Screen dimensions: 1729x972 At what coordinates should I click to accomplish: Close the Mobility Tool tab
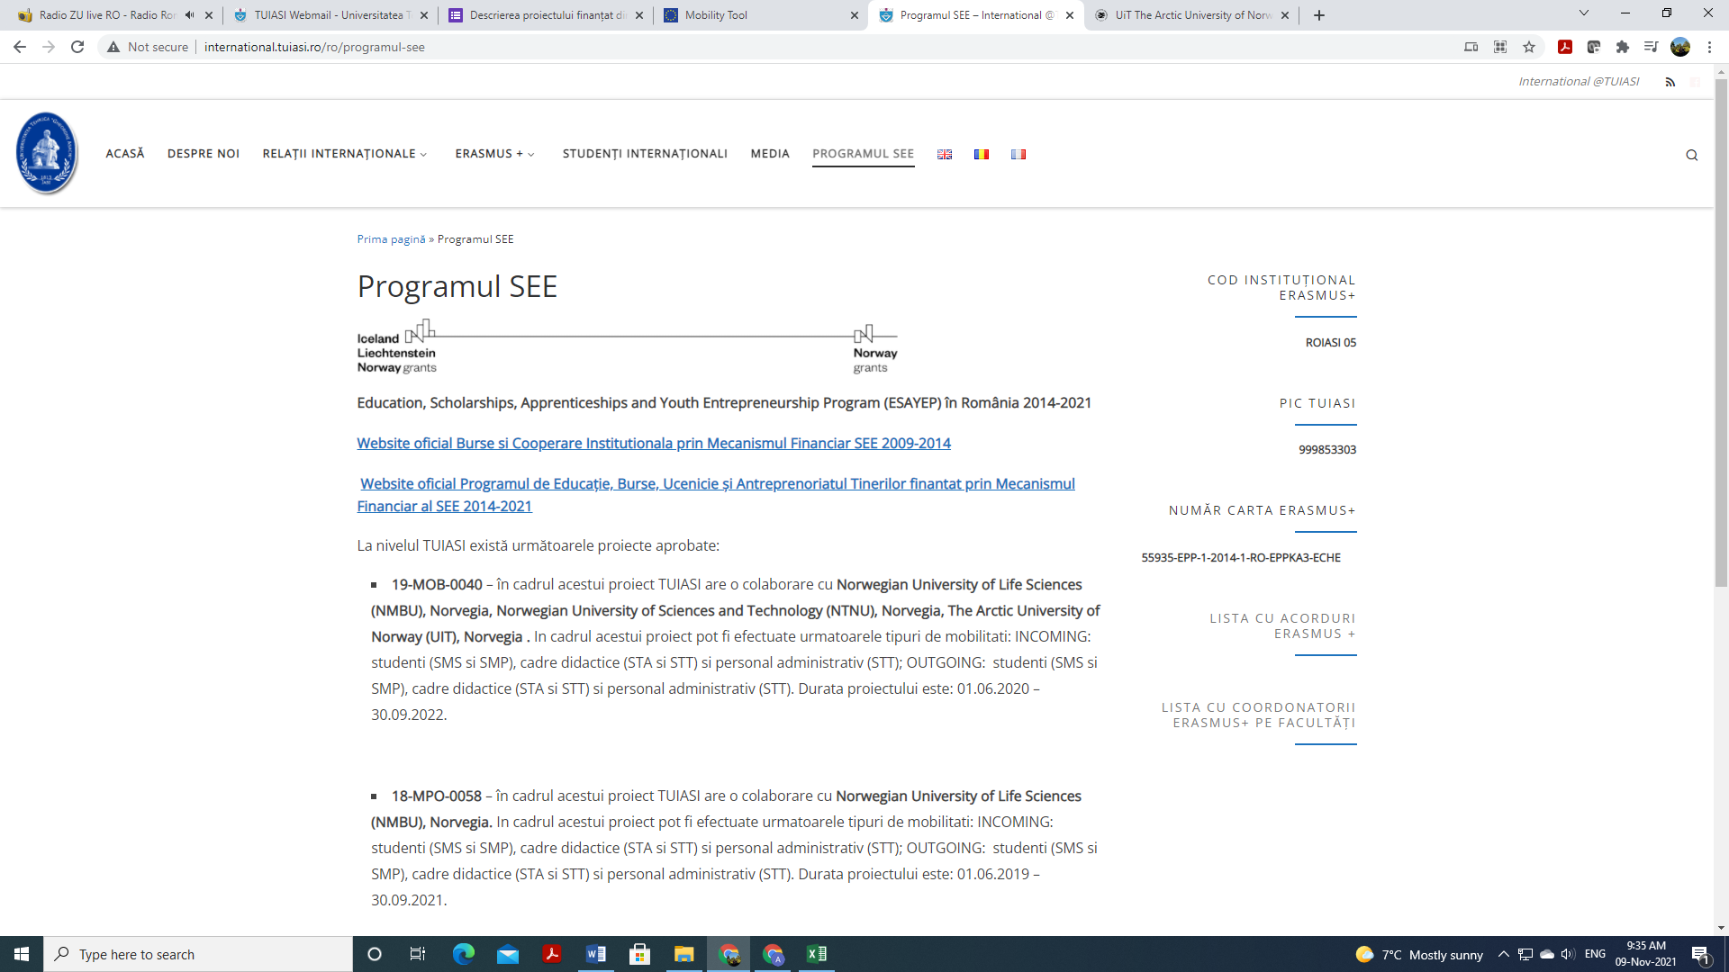(855, 15)
